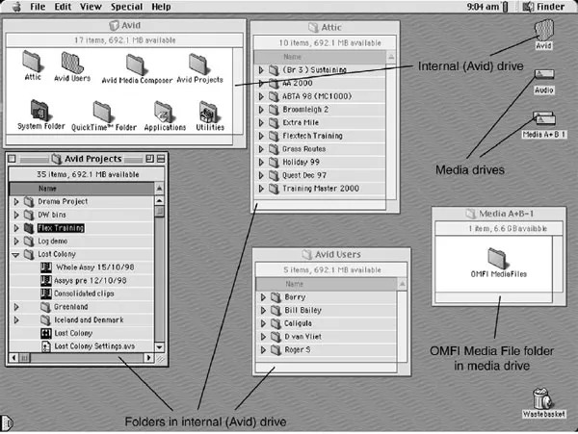
Task: Open the Audio media drive icon
Action: point(544,77)
